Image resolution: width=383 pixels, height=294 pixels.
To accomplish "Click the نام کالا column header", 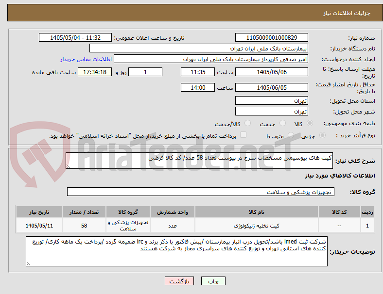I will (x=257, y=212).
